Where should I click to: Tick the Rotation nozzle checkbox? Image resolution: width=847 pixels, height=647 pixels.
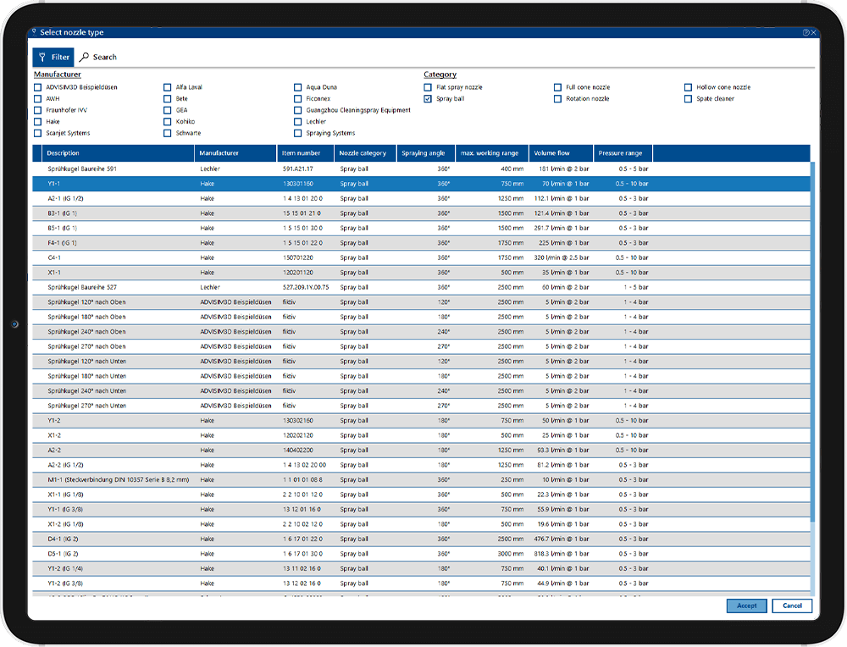tap(557, 99)
